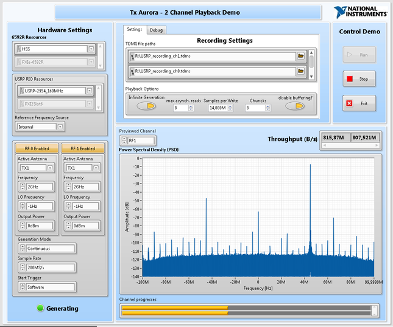Click the folder browse icon for ch0 TDMS file
Viewport: 393px width, 327px height.
click(x=300, y=72)
